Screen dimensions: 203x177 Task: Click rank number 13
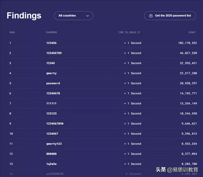(x=11, y=164)
